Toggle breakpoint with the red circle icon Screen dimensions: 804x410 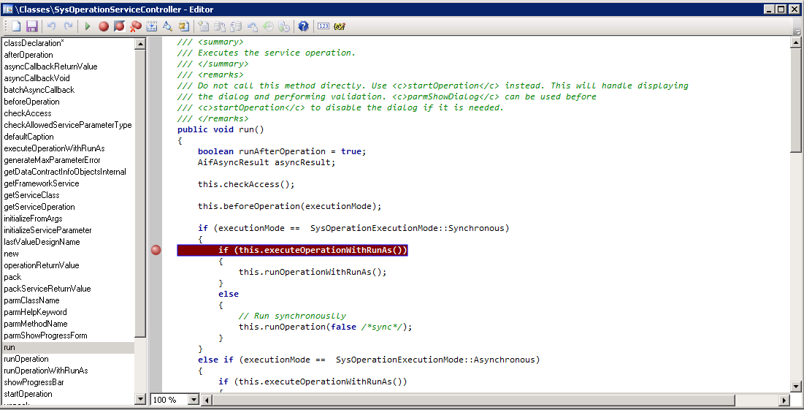[x=104, y=26]
